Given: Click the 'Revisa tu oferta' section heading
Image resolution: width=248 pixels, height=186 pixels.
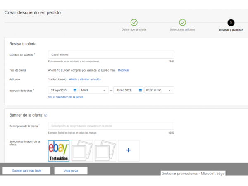Looking at the screenshot, I should coord(23,44).
